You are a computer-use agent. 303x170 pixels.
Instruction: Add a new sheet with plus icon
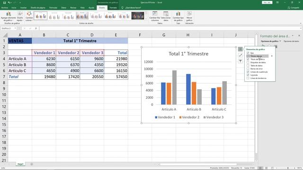pos(32,164)
